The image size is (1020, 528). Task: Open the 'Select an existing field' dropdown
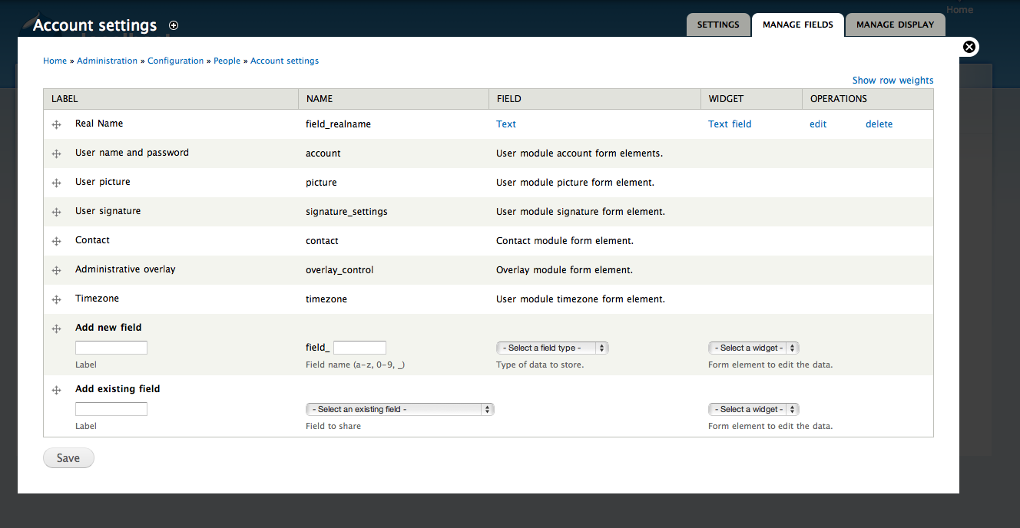tap(399, 409)
